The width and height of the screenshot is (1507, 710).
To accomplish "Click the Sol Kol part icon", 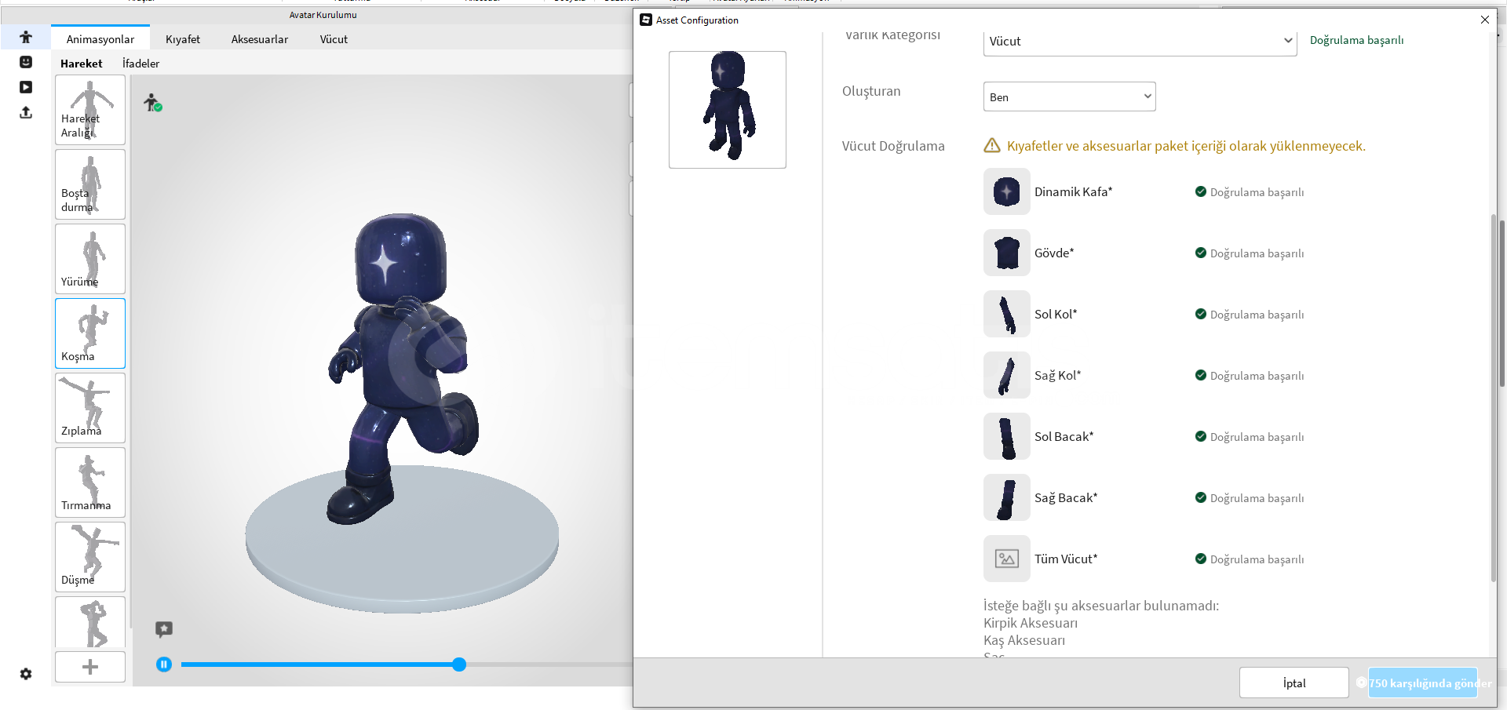I will pyautogui.click(x=1007, y=314).
